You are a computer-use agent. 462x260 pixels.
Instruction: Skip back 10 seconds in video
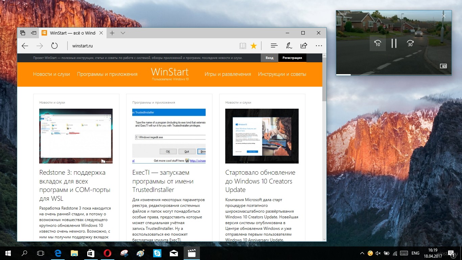pos(377,43)
